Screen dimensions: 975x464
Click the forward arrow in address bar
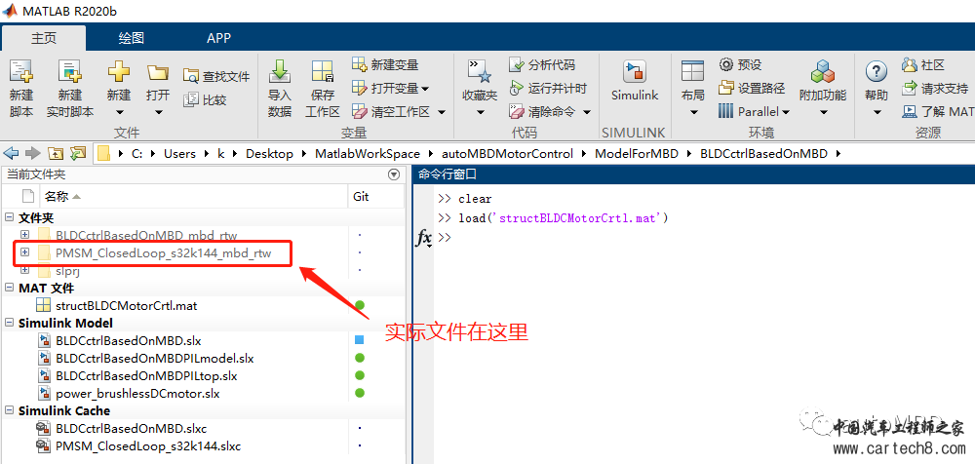click(33, 153)
